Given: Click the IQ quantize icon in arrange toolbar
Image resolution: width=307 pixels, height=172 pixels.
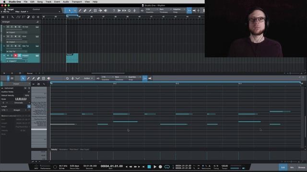Looking at the screenshot, I should pyautogui.click(x=142, y=11).
